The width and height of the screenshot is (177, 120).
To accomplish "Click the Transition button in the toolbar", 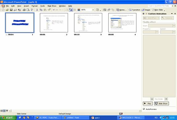I will coord(135,10).
